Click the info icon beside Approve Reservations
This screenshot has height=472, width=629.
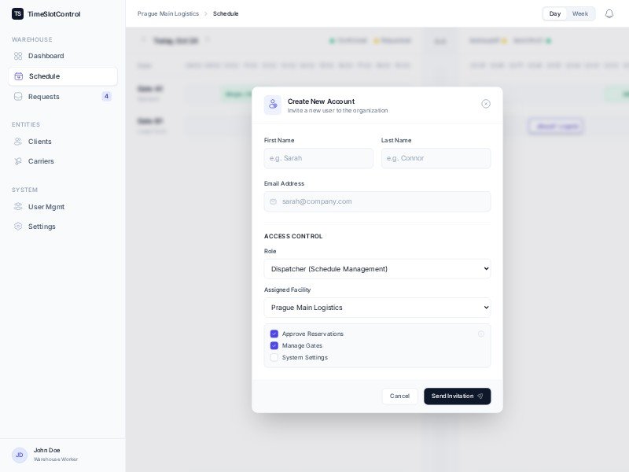pyautogui.click(x=481, y=334)
